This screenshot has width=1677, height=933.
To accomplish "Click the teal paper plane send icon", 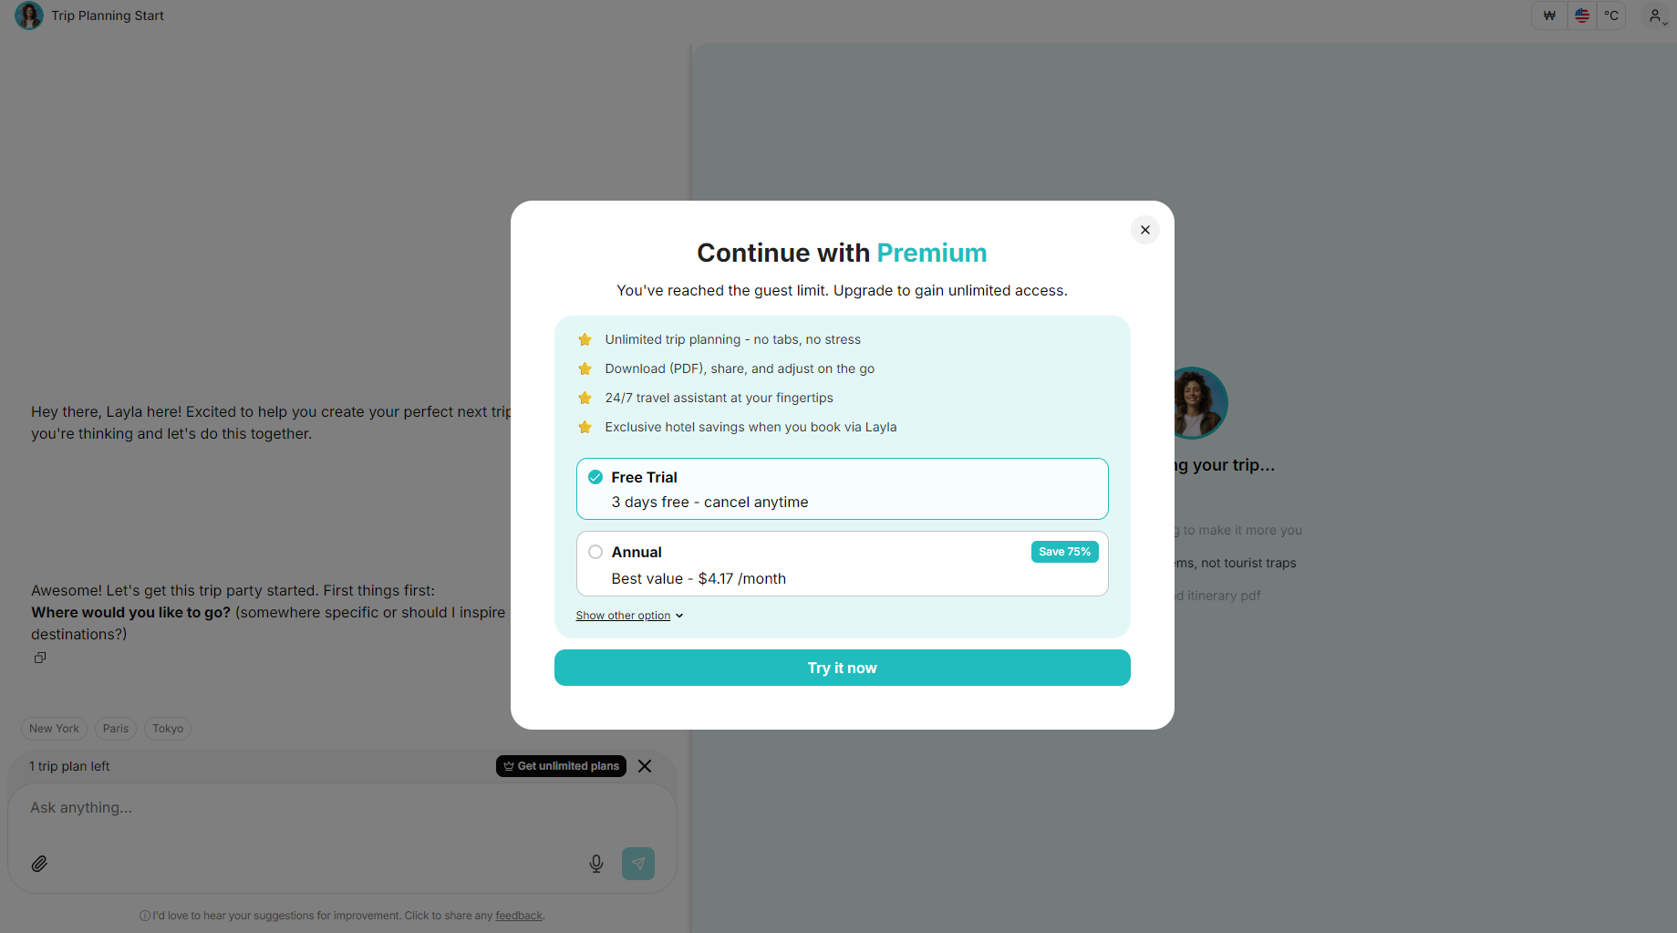I will [x=637, y=863].
